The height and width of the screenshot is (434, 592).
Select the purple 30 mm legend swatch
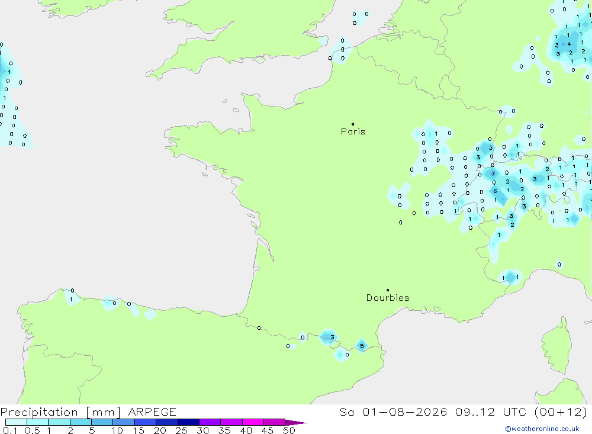point(210,422)
